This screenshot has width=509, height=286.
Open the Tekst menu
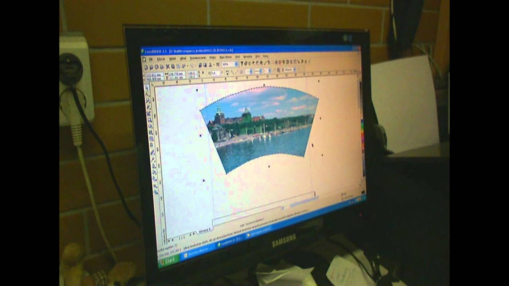coord(237,57)
